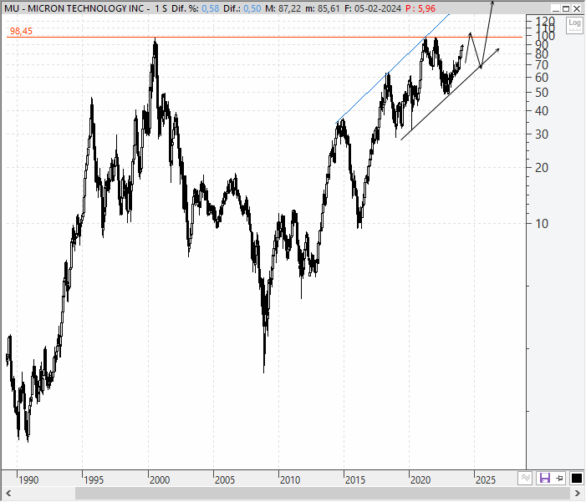Click the '2010' year label
586x502 pixels.
[x=289, y=480]
